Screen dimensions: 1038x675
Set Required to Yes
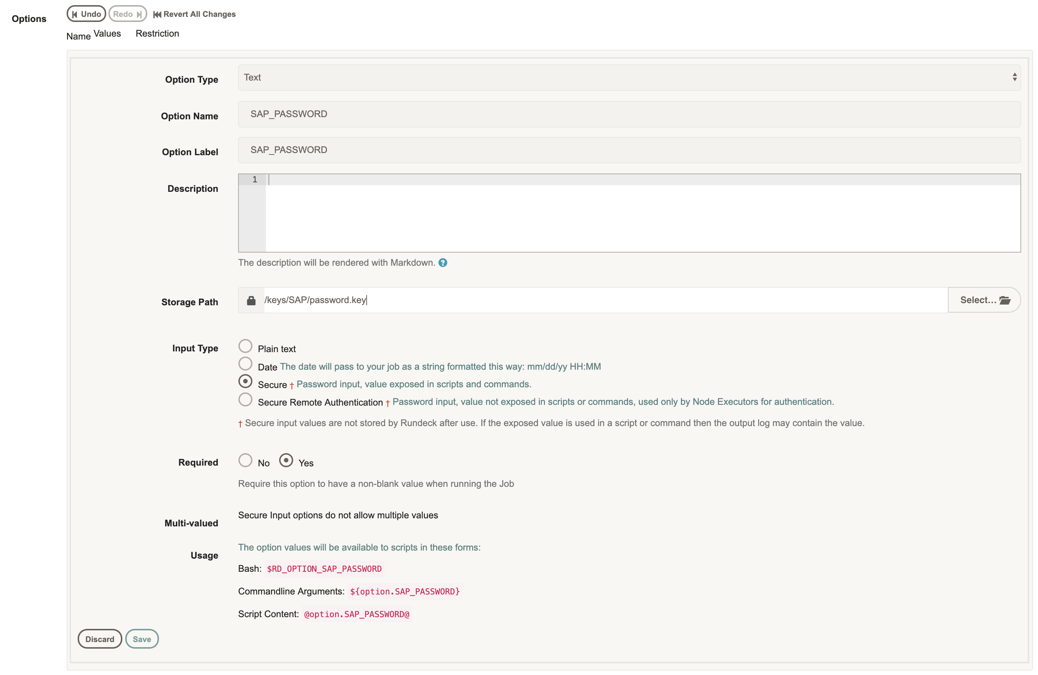coord(286,460)
